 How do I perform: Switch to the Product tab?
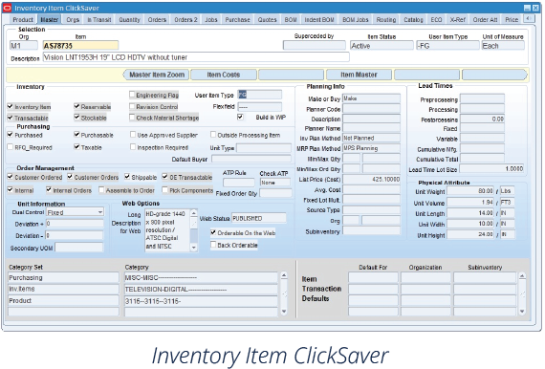(23, 20)
